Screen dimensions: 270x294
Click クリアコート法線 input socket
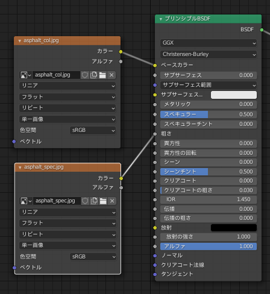155,265
